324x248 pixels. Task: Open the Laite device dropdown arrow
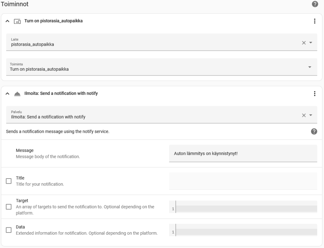tap(311, 42)
